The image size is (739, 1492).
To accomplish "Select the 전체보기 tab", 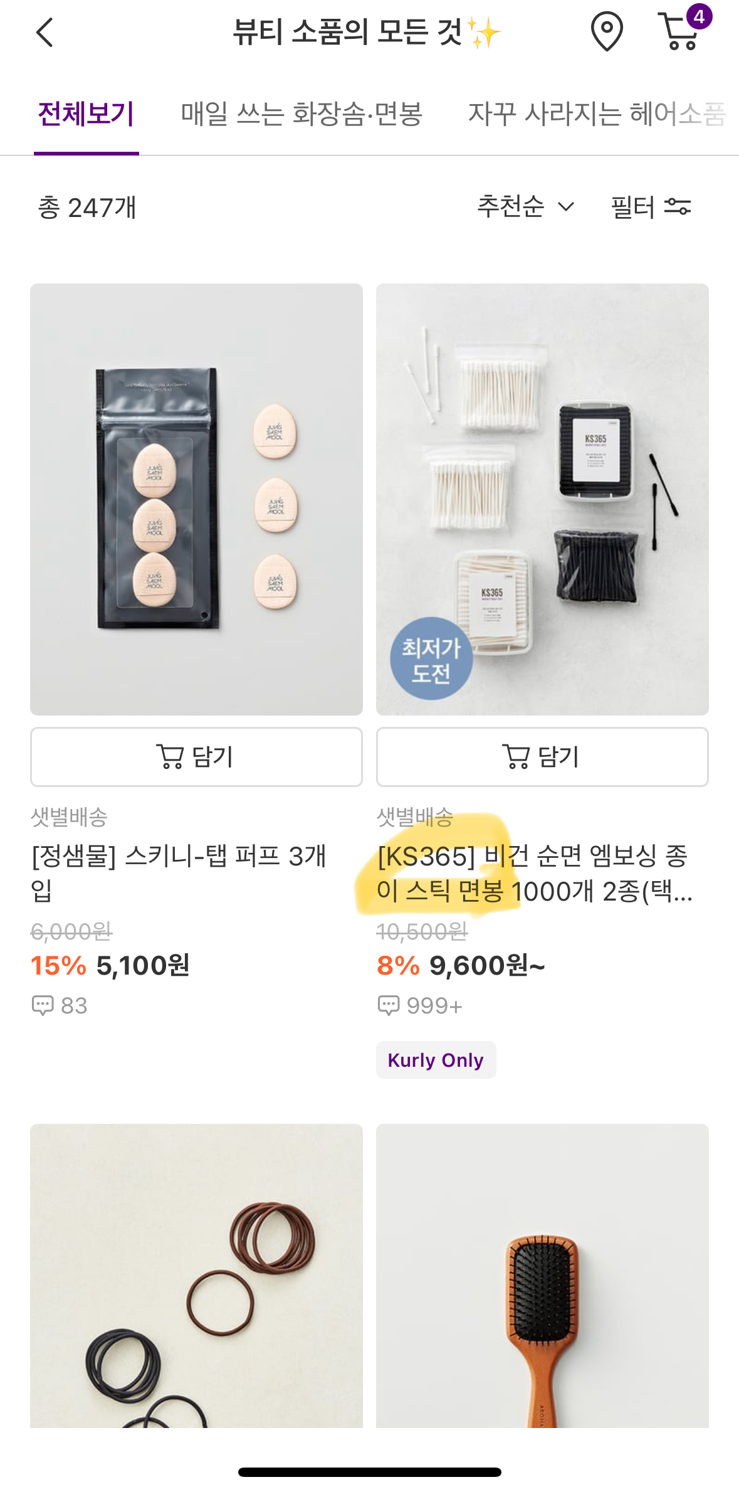I will pyautogui.click(x=86, y=114).
